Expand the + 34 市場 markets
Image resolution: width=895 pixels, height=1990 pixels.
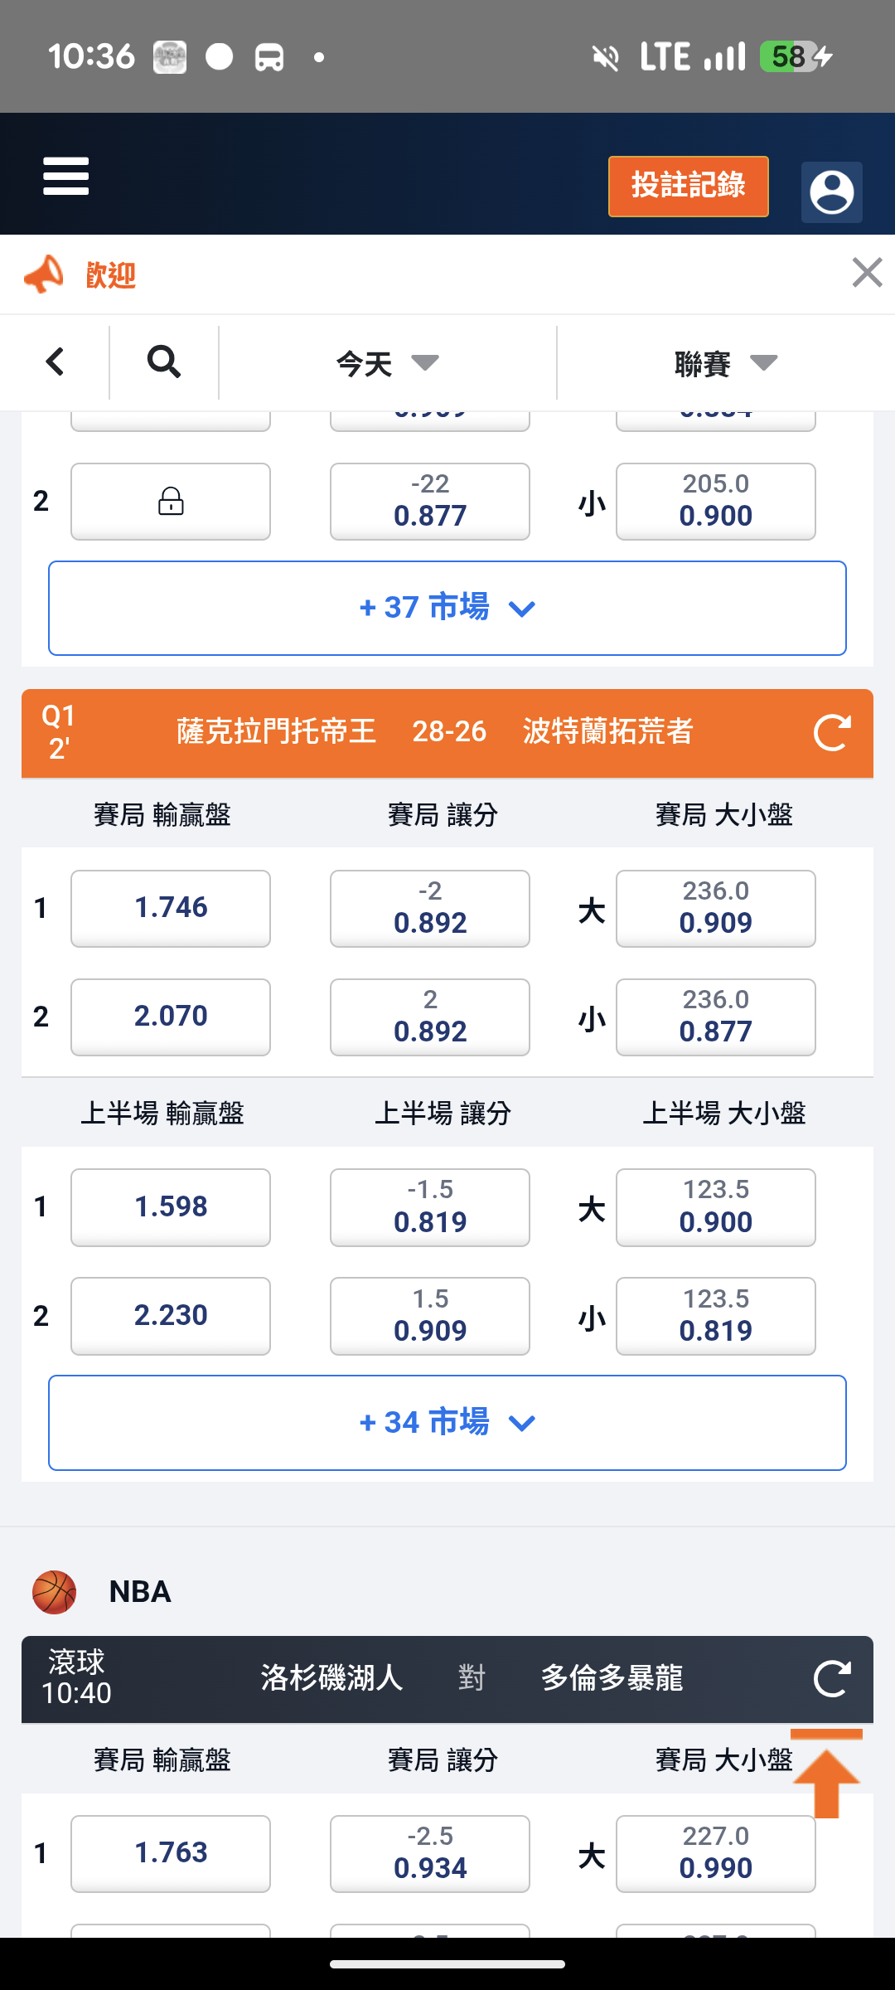pos(447,1423)
